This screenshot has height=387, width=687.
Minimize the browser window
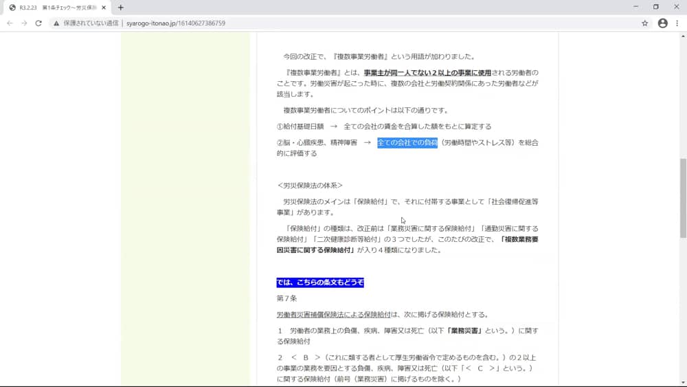click(x=635, y=7)
